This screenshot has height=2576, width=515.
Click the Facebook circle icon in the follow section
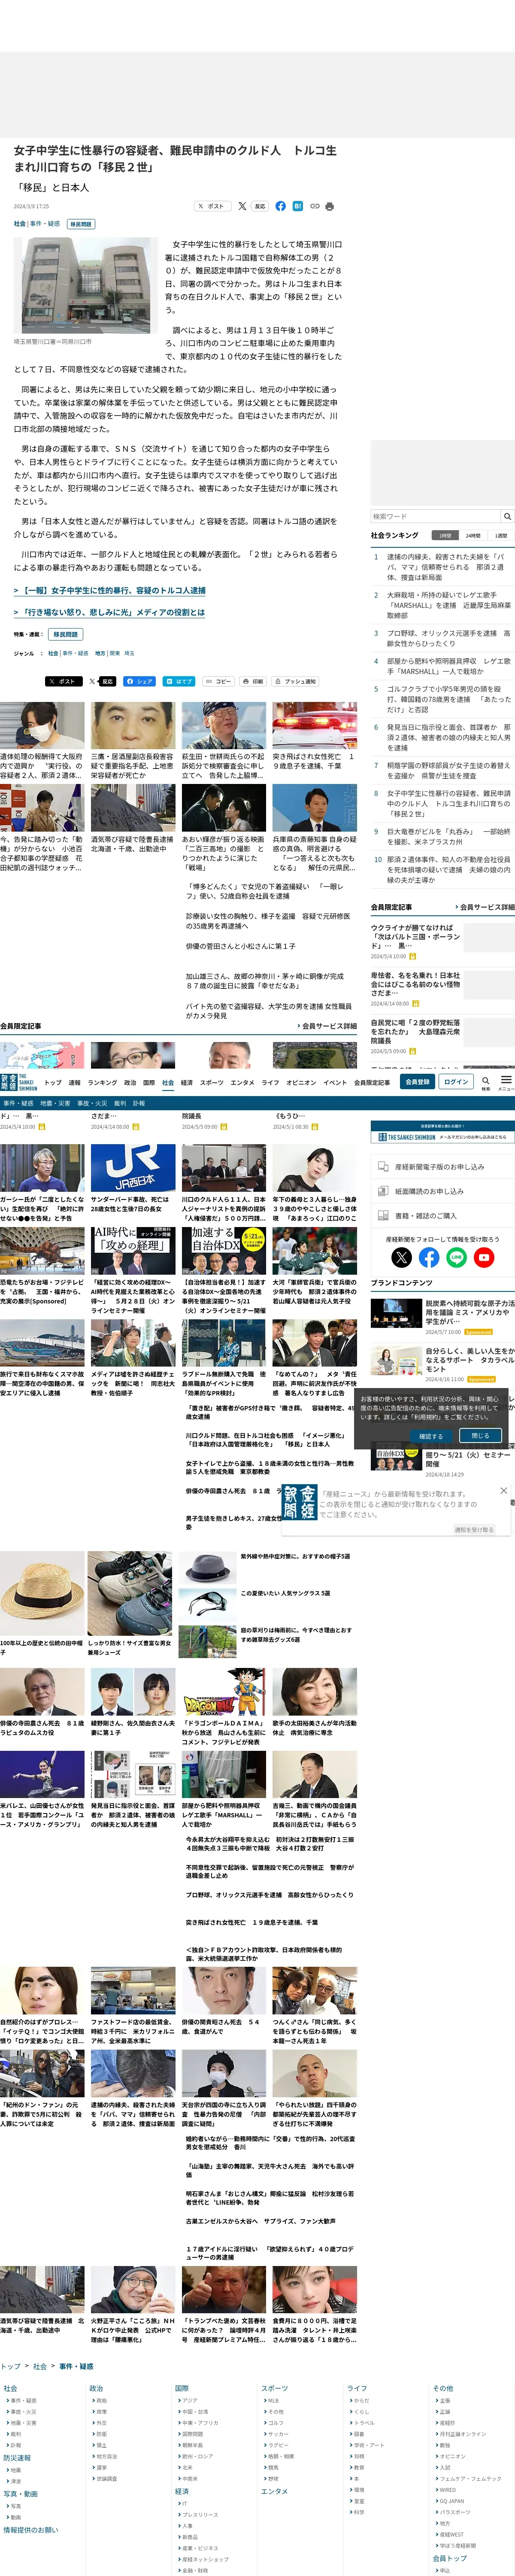(429, 1258)
